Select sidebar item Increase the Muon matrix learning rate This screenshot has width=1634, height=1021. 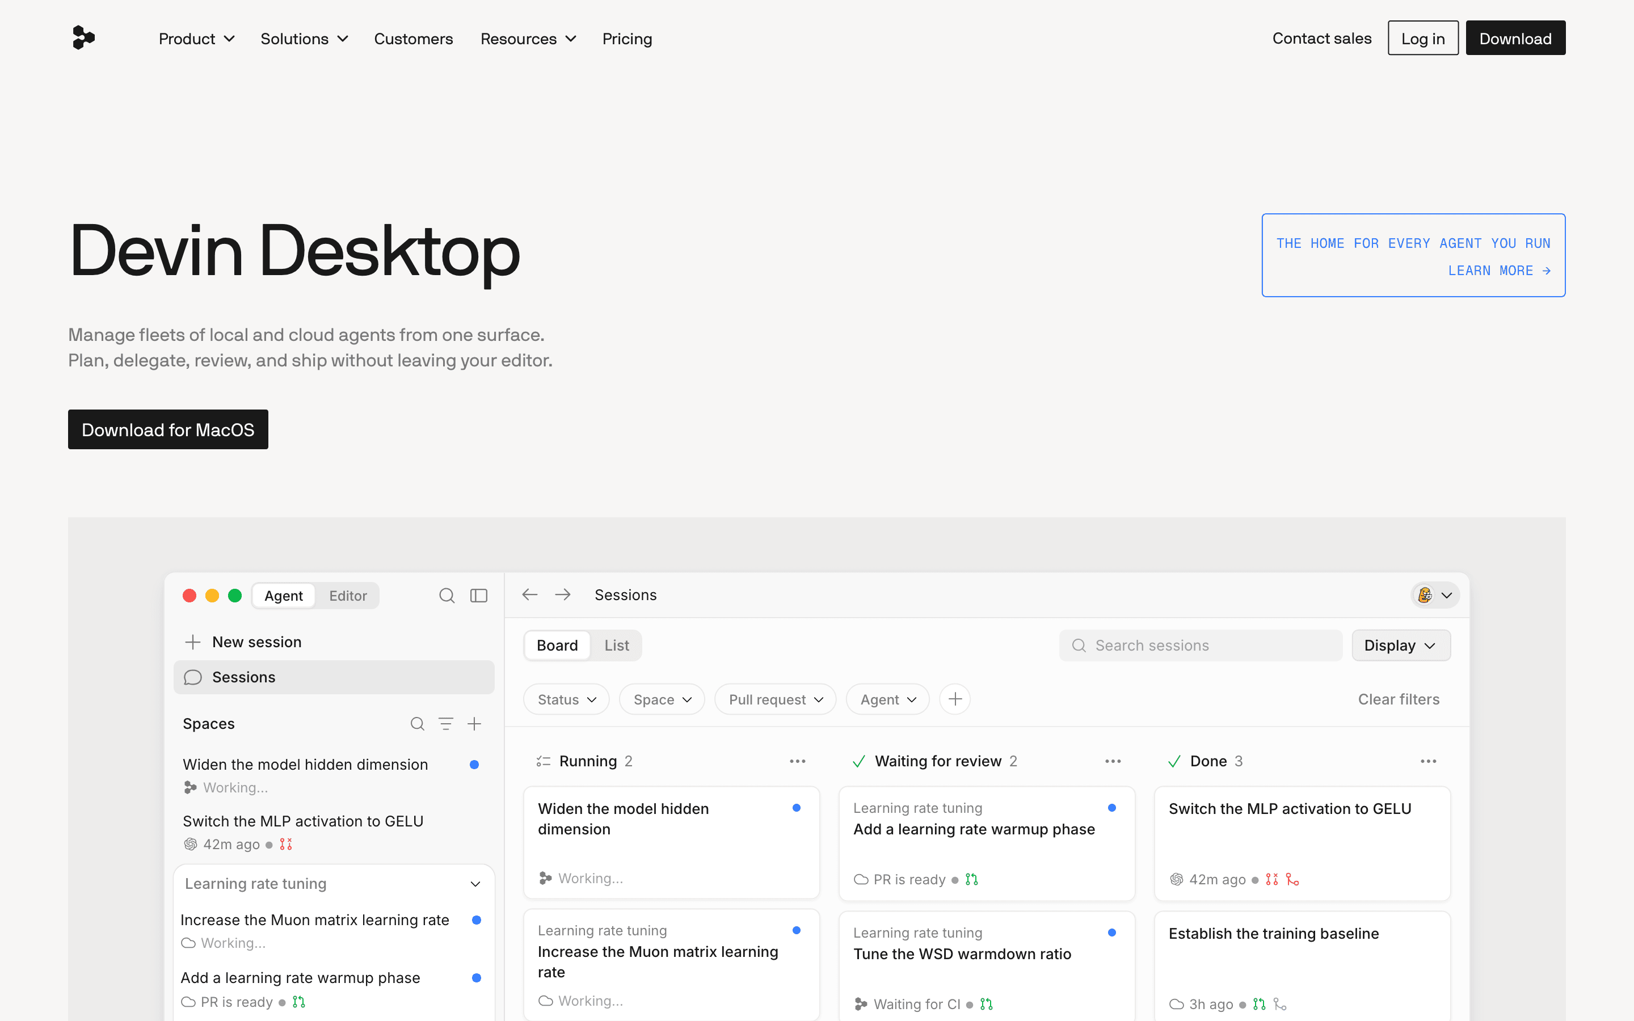tap(334, 930)
